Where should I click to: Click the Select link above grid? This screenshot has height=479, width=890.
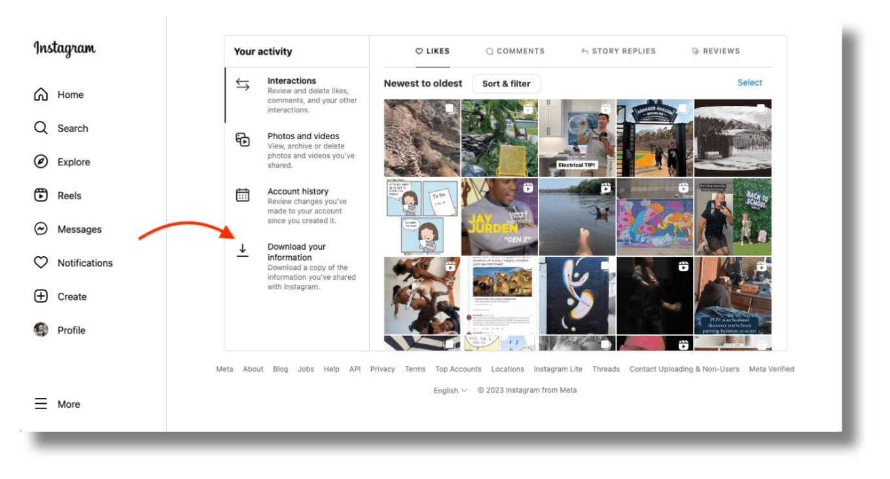749,83
